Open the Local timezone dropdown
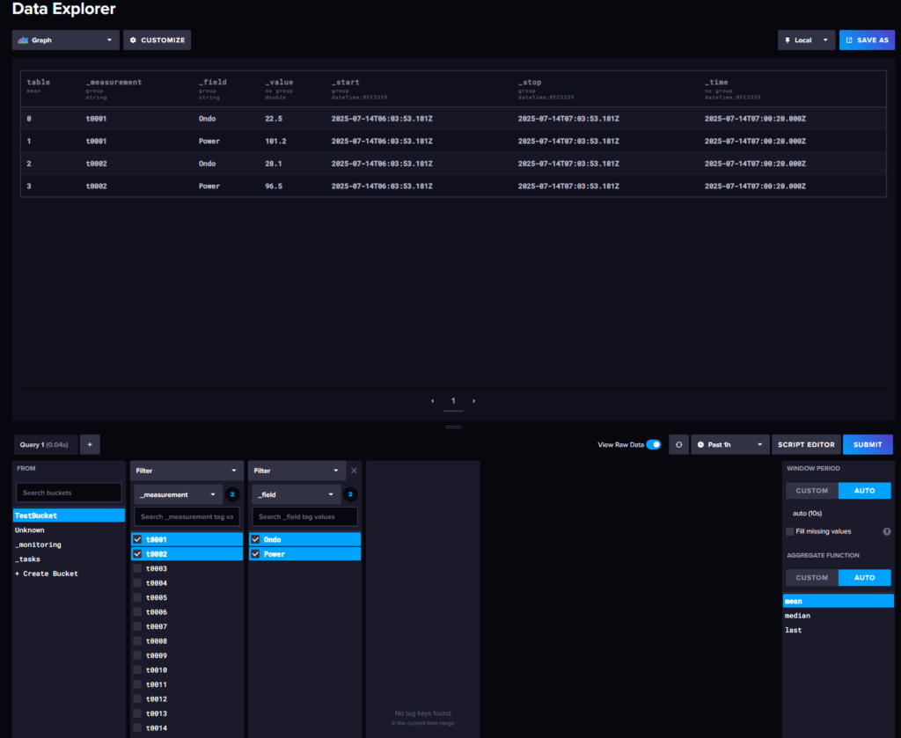 (806, 40)
